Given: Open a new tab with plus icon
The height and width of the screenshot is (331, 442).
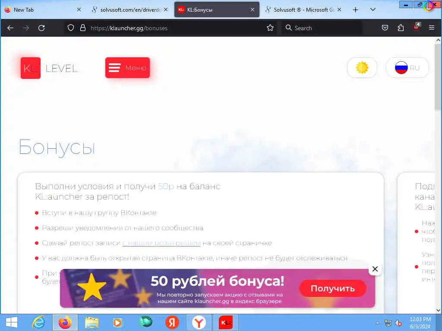Looking at the screenshot, I should click(x=356, y=10).
